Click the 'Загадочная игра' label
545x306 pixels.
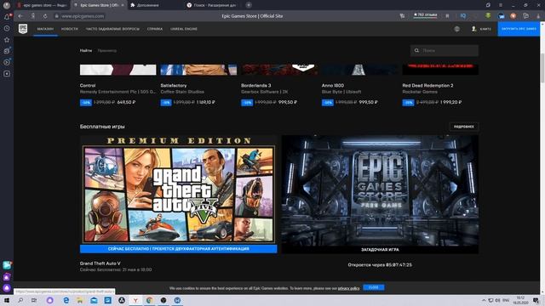(380, 249)
